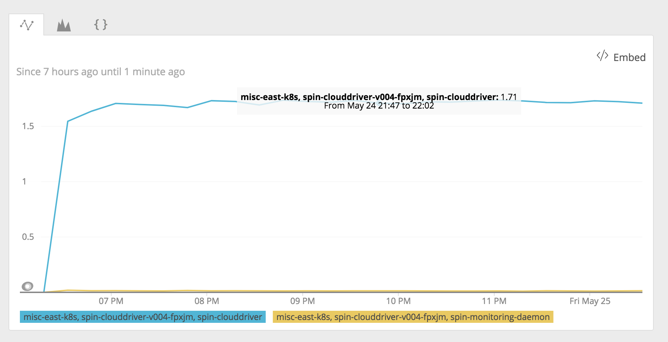Click the mountain-shaped chart type icon
This screenshot has width=668, height=342.
[x=63, y=25]
